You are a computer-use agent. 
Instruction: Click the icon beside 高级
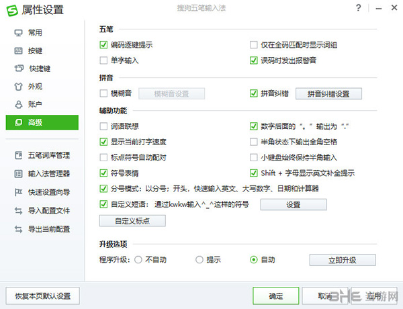pyautogui.click(x=19, y=122)
